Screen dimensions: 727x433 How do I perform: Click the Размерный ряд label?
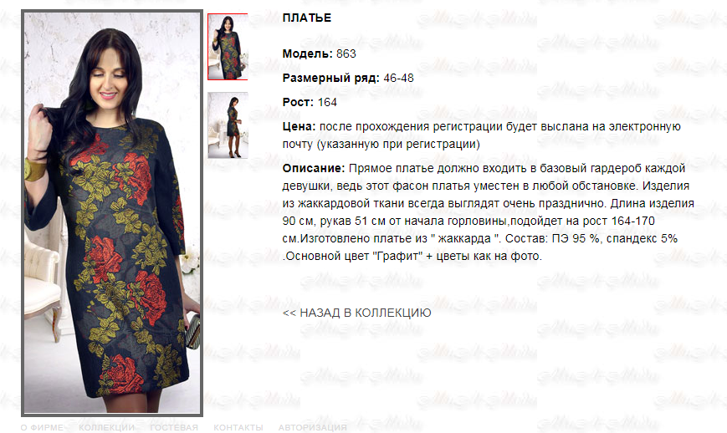[x=331, y=78]
